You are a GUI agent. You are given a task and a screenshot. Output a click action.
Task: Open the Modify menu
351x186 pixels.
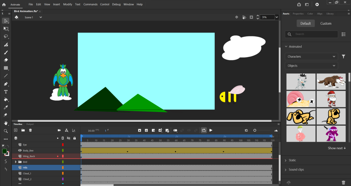click(68, 4)
